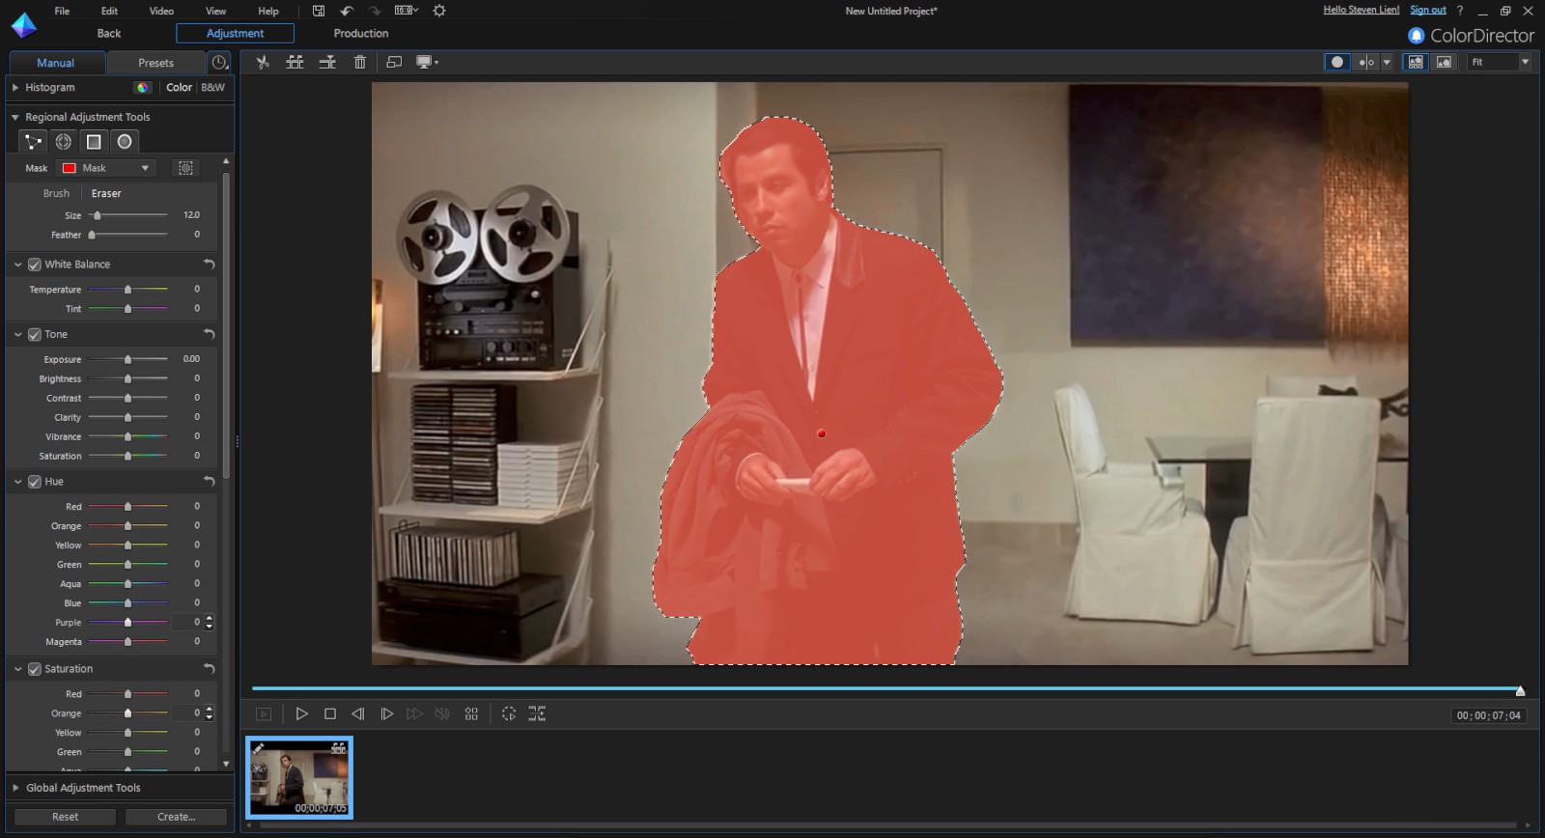Viewport: 1545px width, 838px height.
Task: Adjust the Temperature slider
Action: tap(127, 290)
